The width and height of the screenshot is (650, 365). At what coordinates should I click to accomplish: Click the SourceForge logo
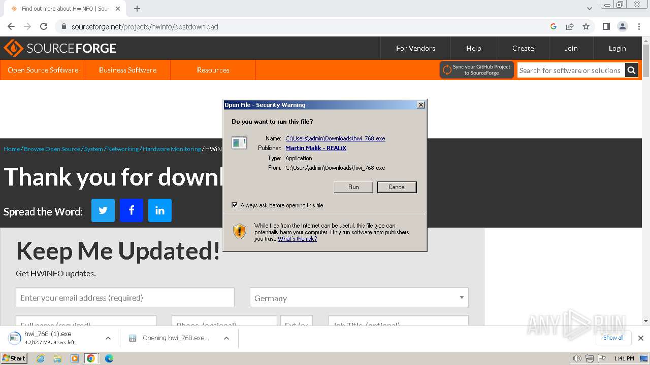click(x=60, y=48)
